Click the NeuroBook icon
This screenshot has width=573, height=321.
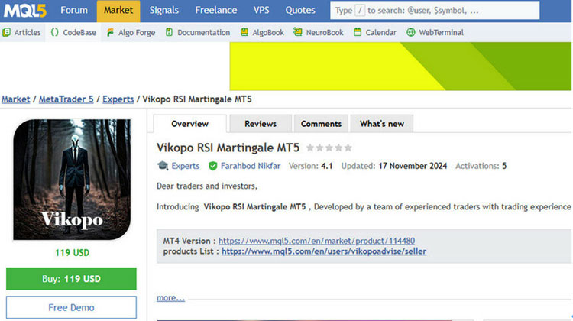point(299,33)
